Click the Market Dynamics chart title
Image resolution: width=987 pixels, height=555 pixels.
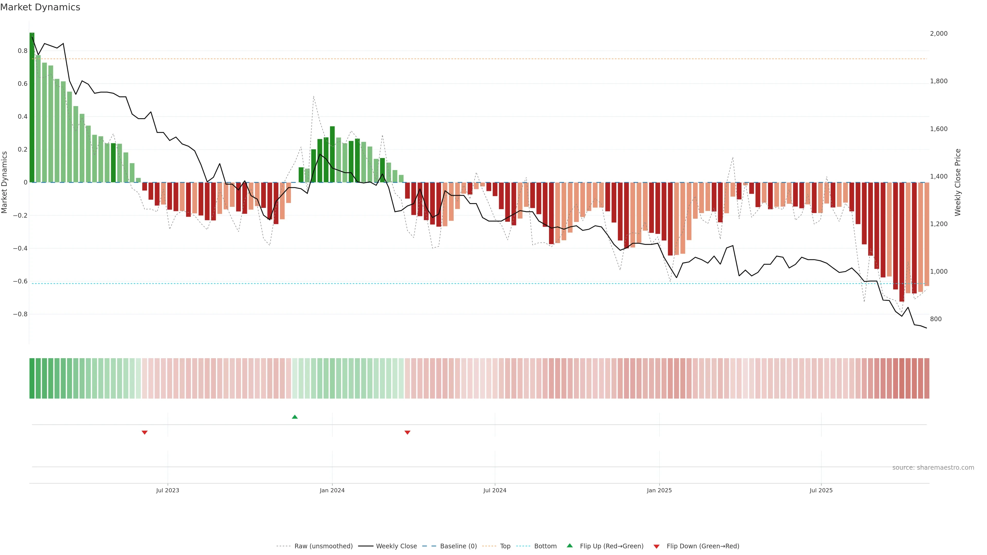coord(40,7)
